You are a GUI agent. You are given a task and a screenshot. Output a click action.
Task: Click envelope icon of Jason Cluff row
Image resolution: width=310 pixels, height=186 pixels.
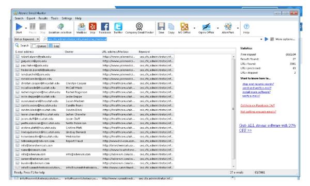(x=18, y=119)
